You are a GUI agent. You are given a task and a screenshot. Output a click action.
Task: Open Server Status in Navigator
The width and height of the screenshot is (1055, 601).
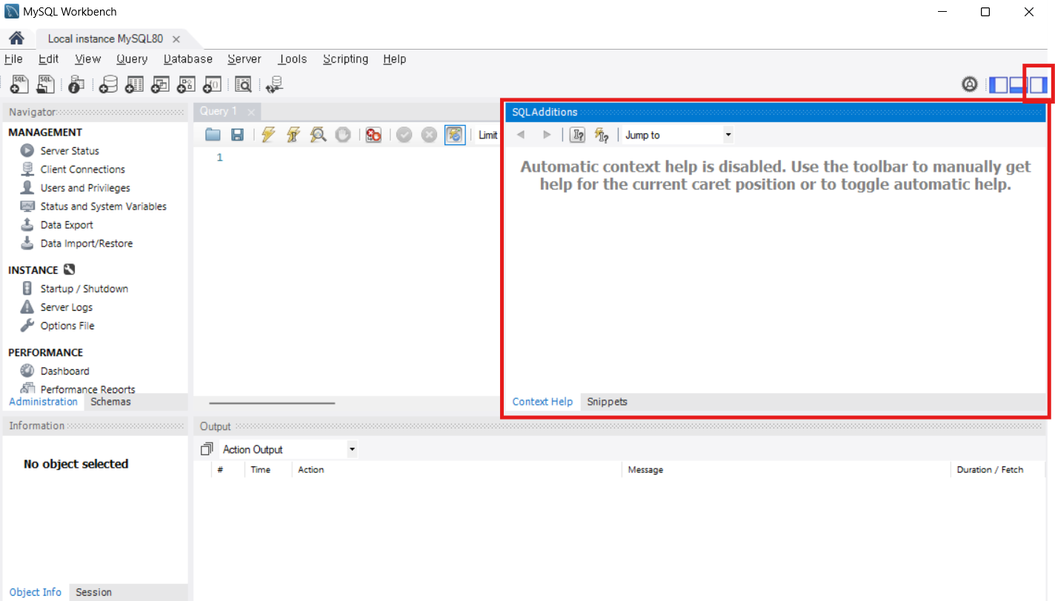(70, 151)
